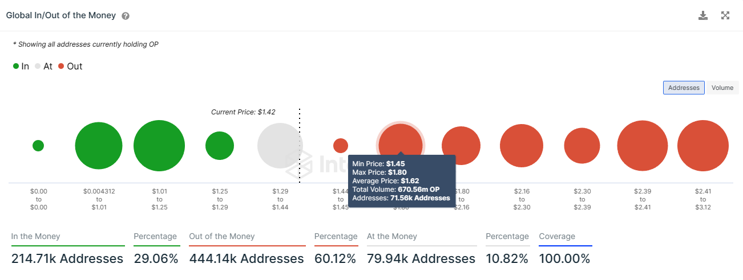743x280 pixels.
Task: Click the small red $1.44 to $1.45 bubble
Action: point(341,146)
